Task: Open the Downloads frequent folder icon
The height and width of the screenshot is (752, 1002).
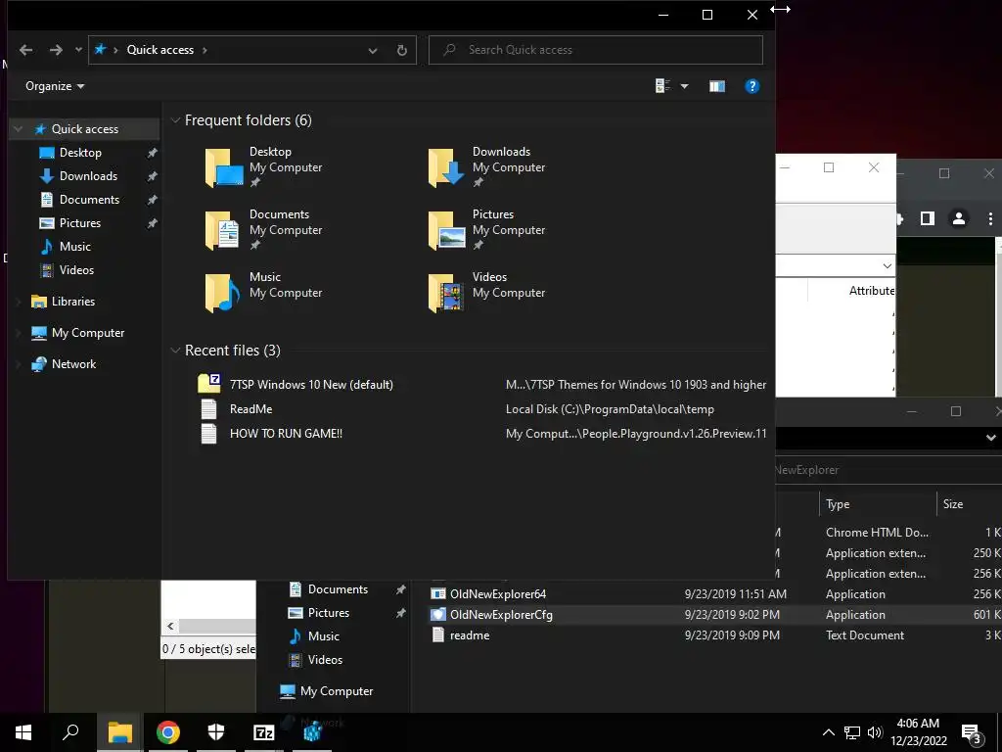Action: coord(446,167)
